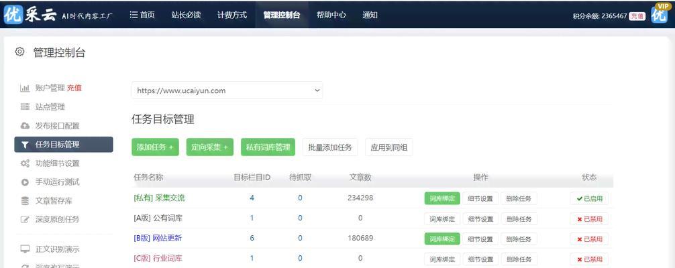Click the green 添加任务 + button
The height and width of the screenshot is (268, 675).
155,147
